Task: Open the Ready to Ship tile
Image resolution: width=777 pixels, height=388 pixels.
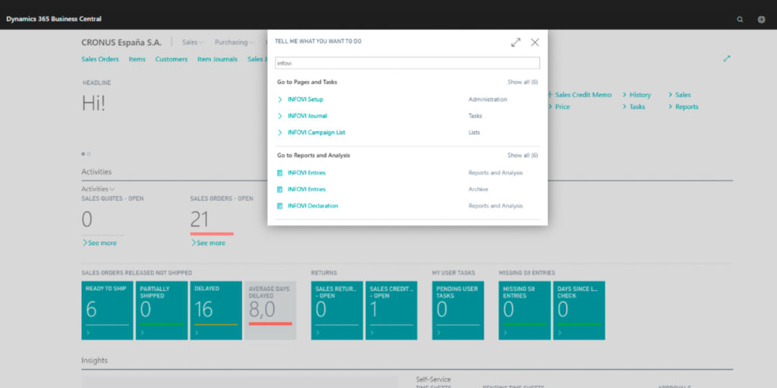Action: (107, 310)
